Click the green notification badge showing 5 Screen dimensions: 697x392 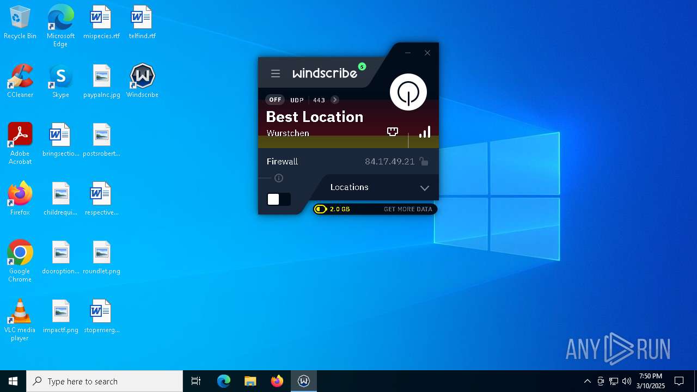pos(362,67)
